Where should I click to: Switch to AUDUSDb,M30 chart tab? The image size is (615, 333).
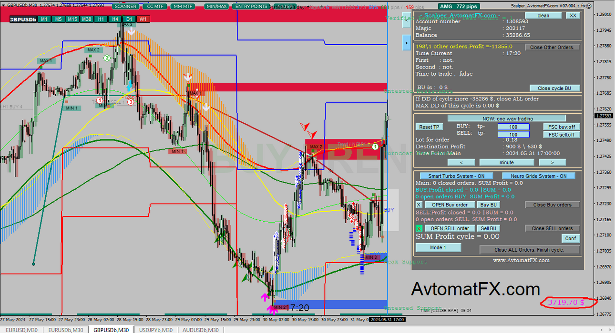click(200, 330)
